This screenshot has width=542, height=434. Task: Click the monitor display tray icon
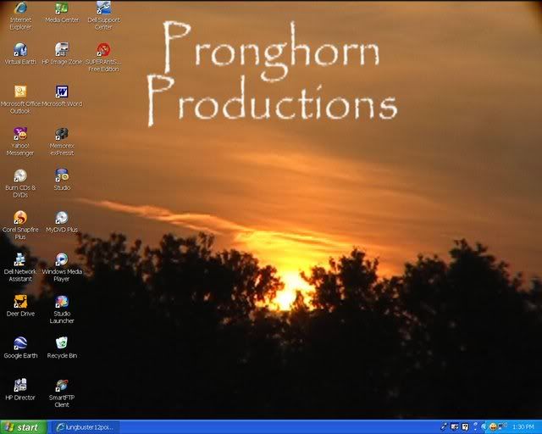pyautogui.click(x=455, y=426)
